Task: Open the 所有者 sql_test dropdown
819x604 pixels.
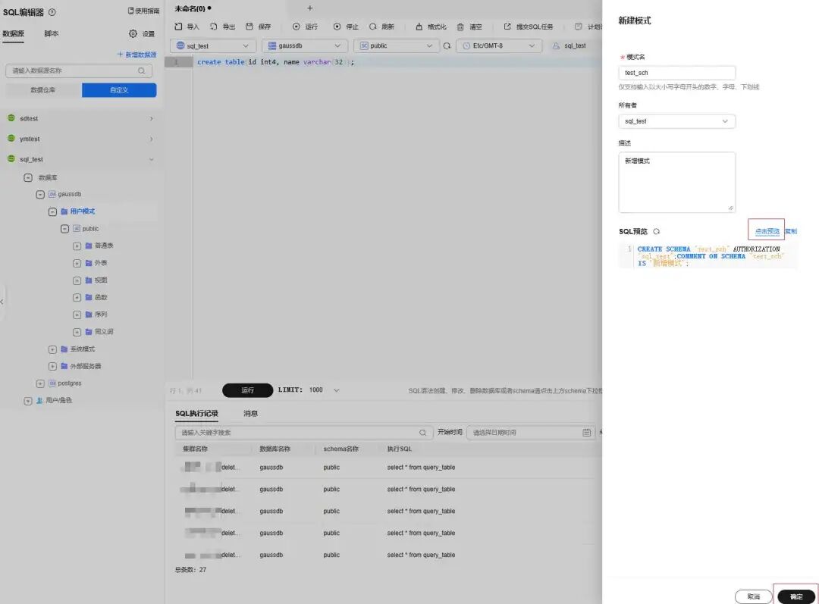Action: click(677, 121)
